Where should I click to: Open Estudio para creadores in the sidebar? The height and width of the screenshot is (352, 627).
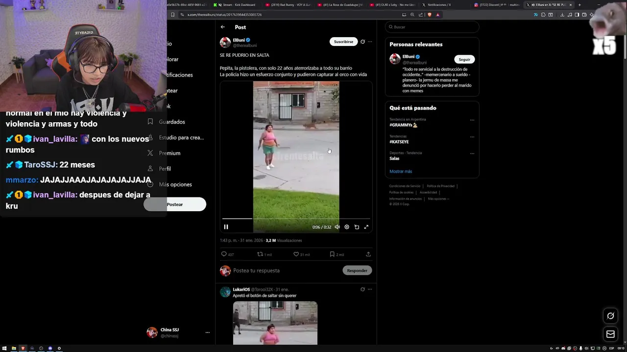tap(176, 137)
